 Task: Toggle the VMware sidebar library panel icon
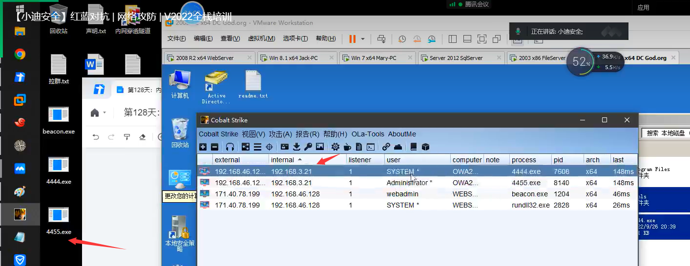coord(453,39)
